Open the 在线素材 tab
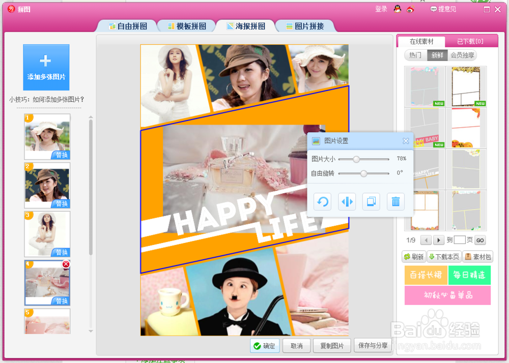509x363 pixels. 421,42
